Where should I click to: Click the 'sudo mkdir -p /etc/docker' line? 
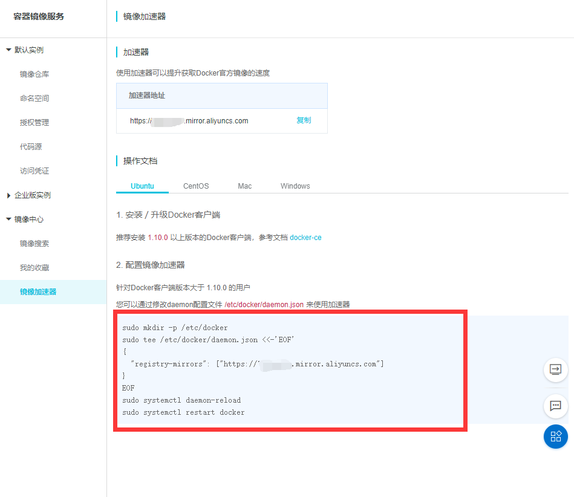point(175,328)
